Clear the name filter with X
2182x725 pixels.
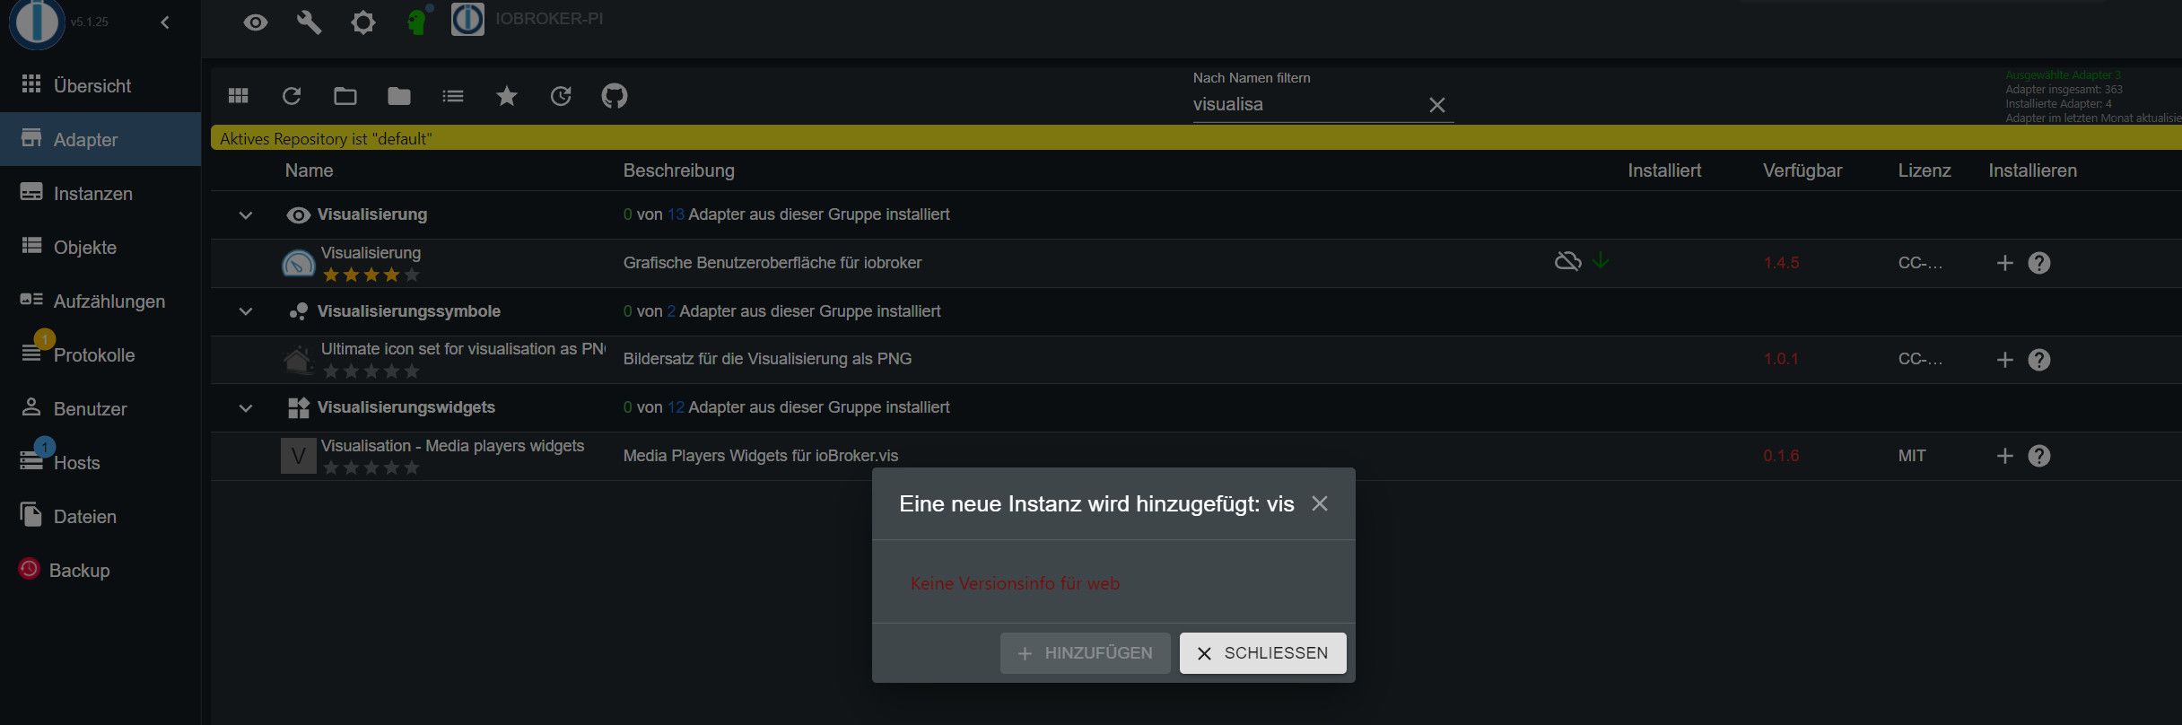[x=1436, y=105]
